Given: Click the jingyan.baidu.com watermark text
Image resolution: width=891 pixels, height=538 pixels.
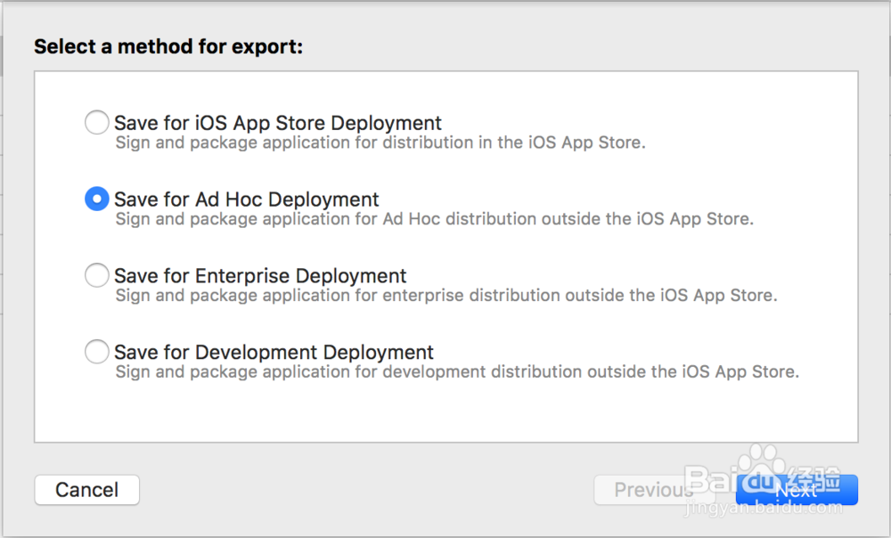Looking at the screenshot, I should click(760, 509).
